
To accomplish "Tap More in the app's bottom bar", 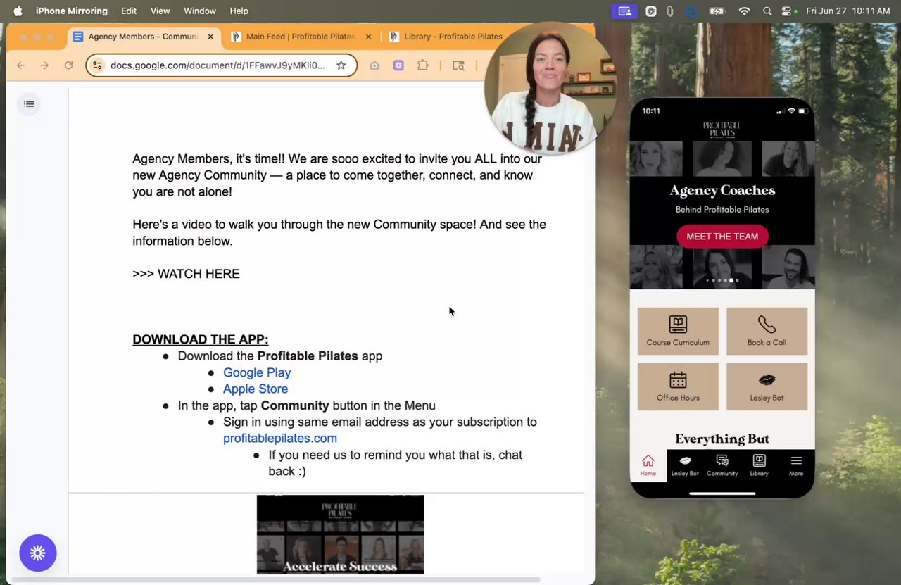I will [796, 465].
